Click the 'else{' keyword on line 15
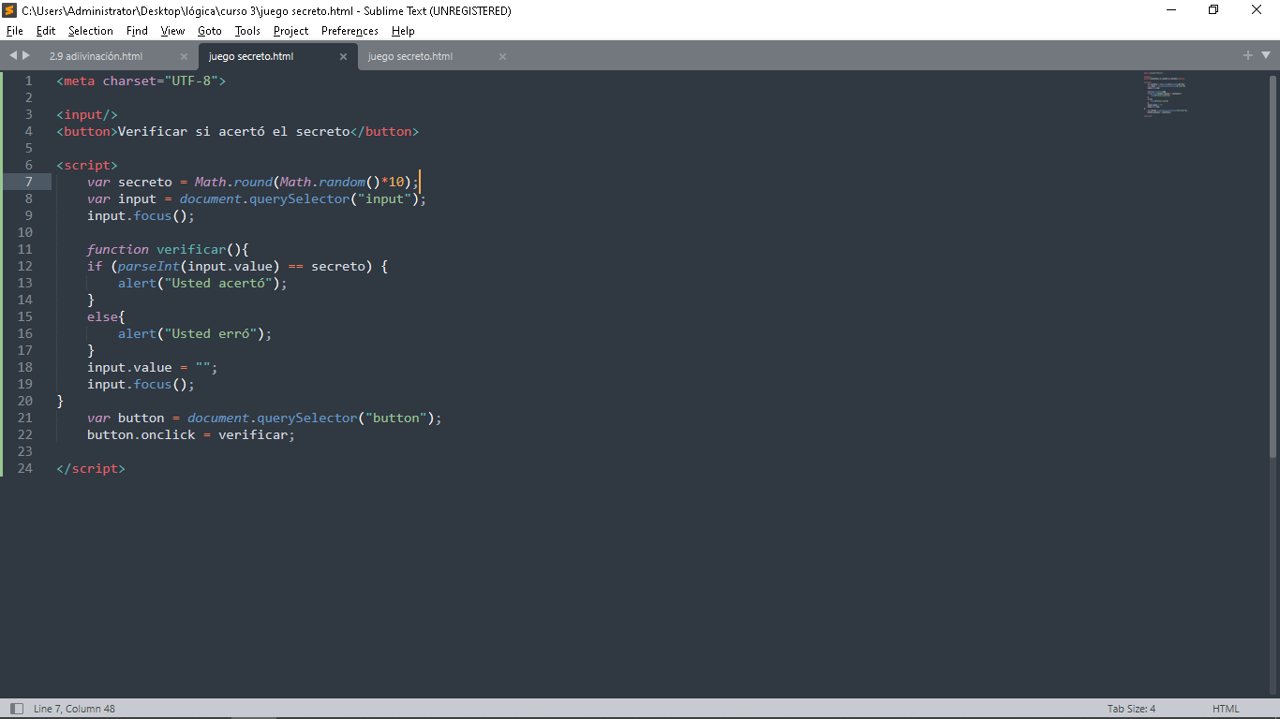Screen dimensions: 1280x719 tap(107, 316)
